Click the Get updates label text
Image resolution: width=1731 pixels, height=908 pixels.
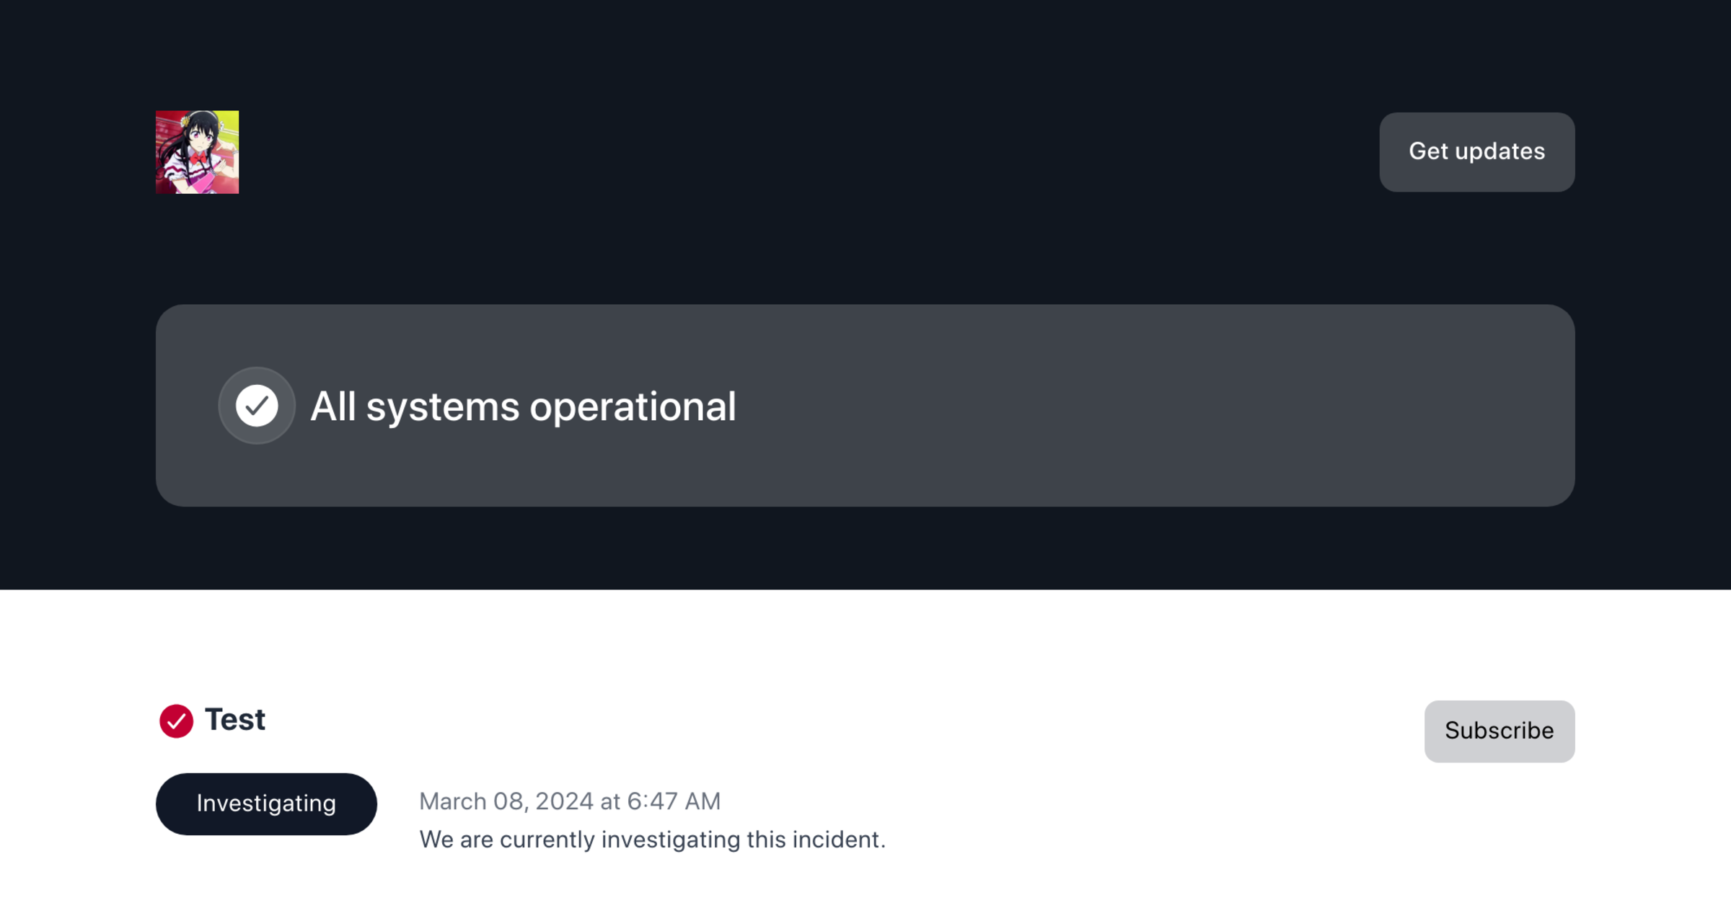[x=1476, y=151]
